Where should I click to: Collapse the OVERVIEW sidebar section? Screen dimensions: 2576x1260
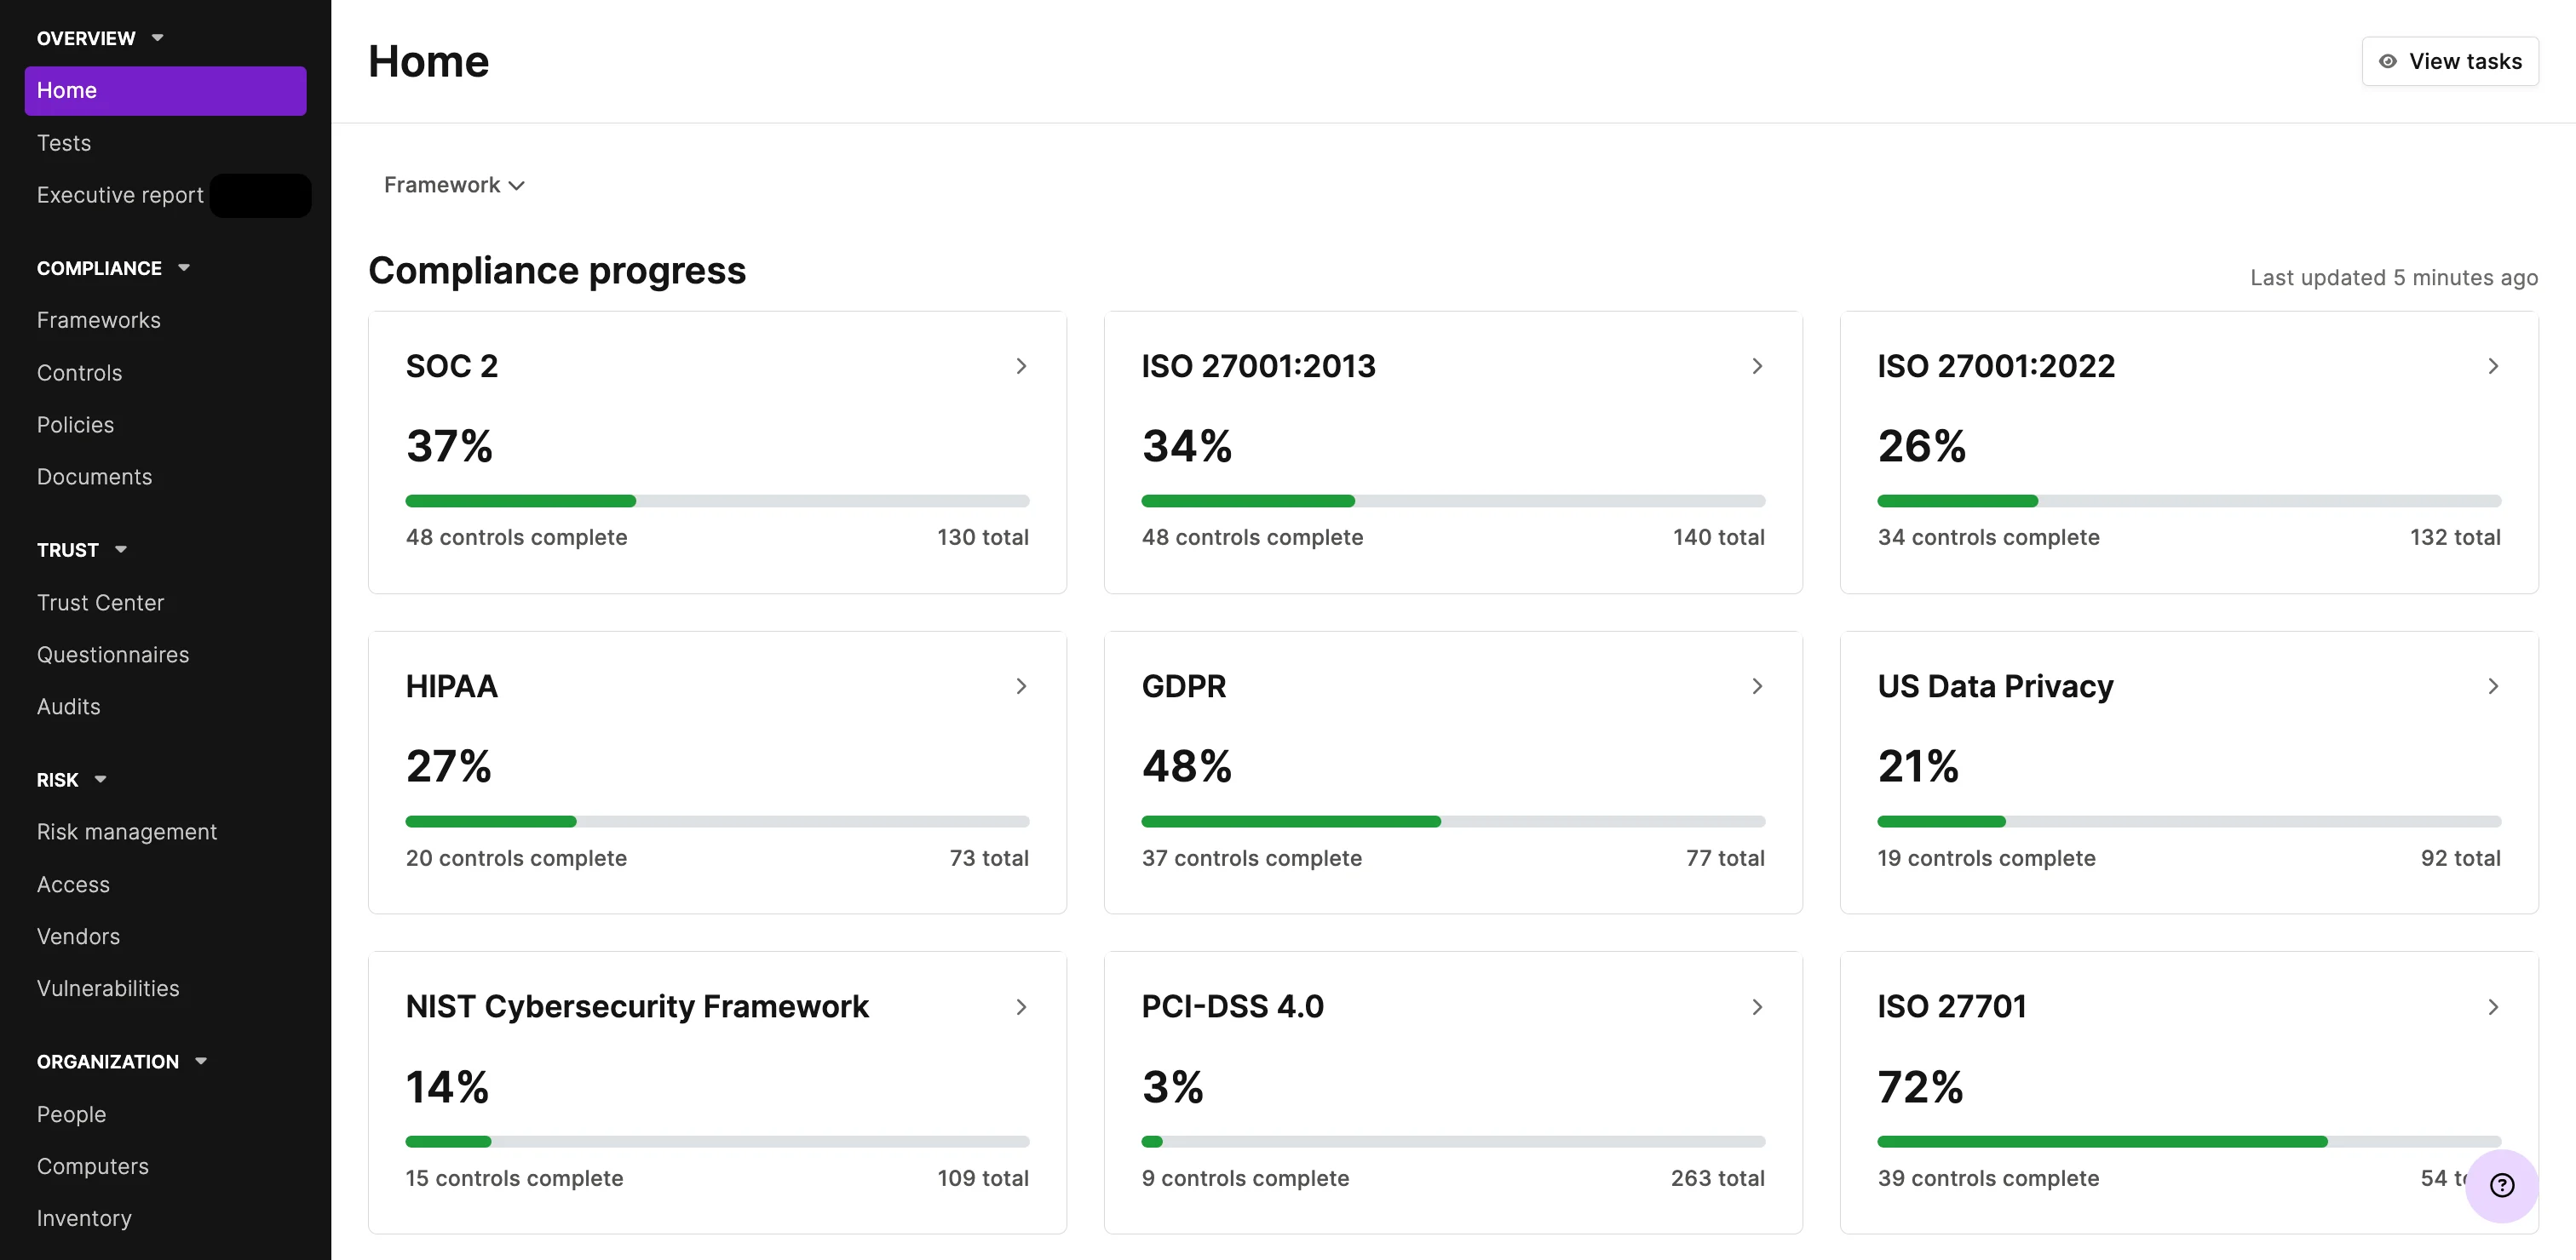coord(157,38)
